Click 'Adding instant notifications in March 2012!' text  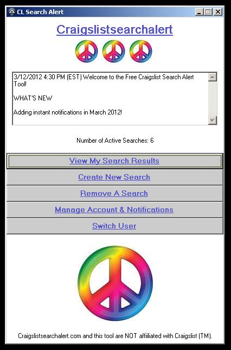[x=68, y=112]
